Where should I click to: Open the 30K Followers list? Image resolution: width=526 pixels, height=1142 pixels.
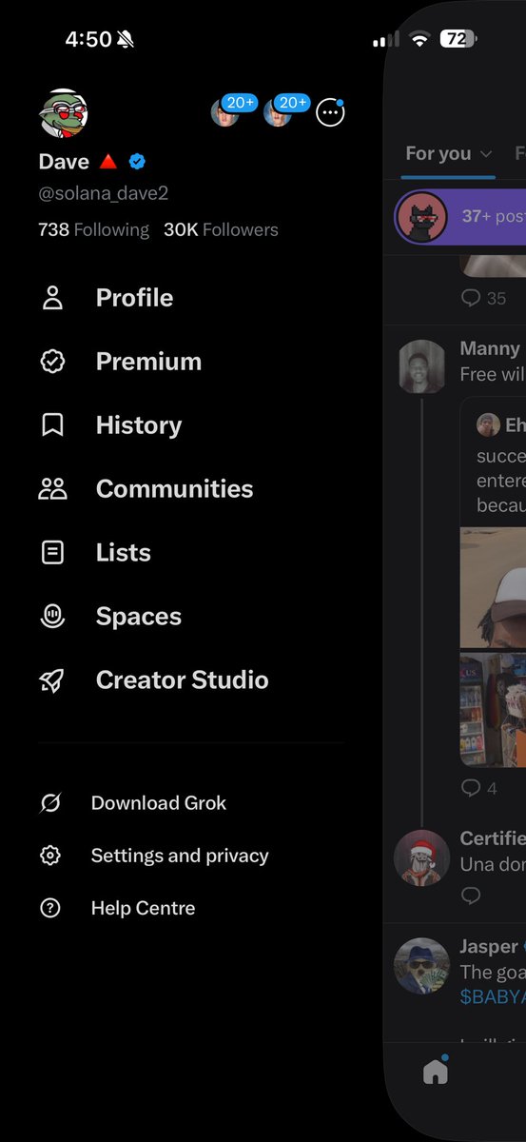pos(221,229)
